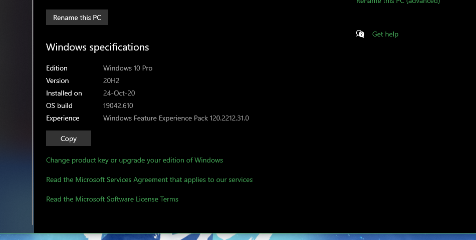
Task: Click the Installed on label
Action: point(64,93)
